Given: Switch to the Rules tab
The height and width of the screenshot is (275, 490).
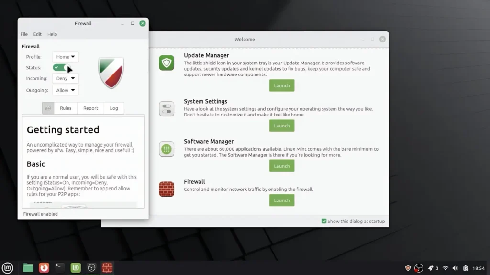Looking at the screenshot, I should point(66,108).
